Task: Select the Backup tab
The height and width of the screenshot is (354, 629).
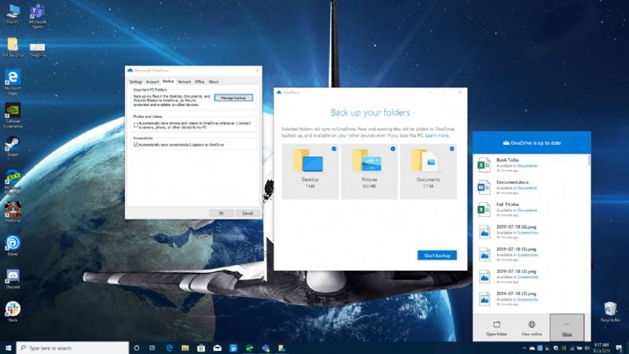Action: click(x=168, y=81)
